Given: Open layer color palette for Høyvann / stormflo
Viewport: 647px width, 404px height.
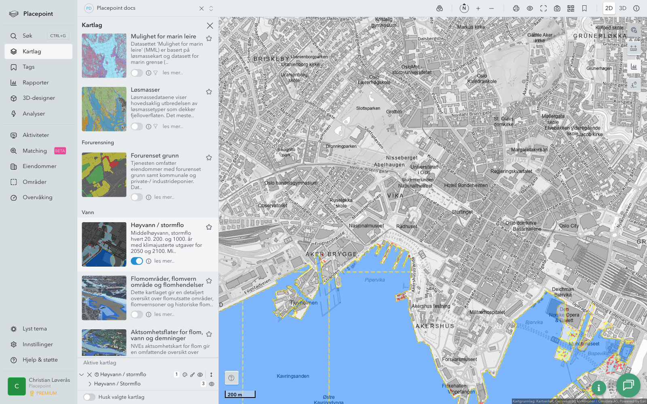Looking at the screenshot, I should pyautogui.click(x=185, y=375).
